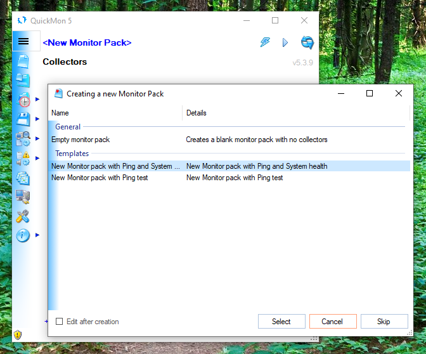Sort list by the Name column header
Screen dimensions: 426x354
[x=115, y=113]
